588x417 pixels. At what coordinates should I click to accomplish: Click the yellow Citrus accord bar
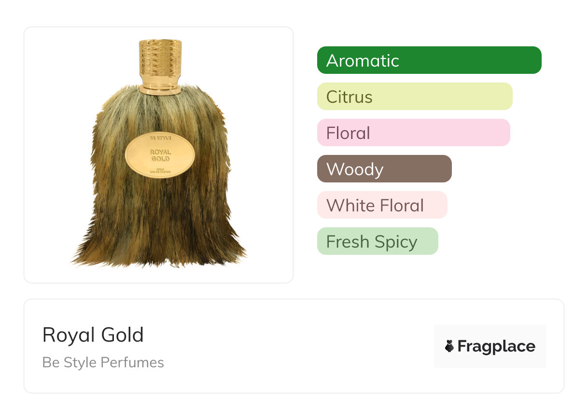(415, 97)
